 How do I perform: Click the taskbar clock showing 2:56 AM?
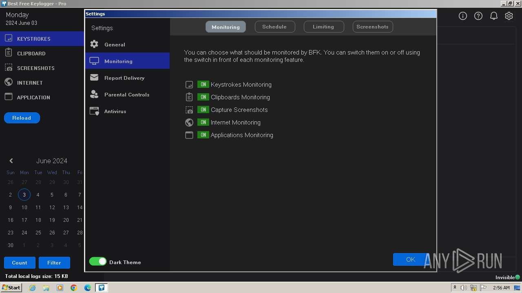tap(501, 288)
